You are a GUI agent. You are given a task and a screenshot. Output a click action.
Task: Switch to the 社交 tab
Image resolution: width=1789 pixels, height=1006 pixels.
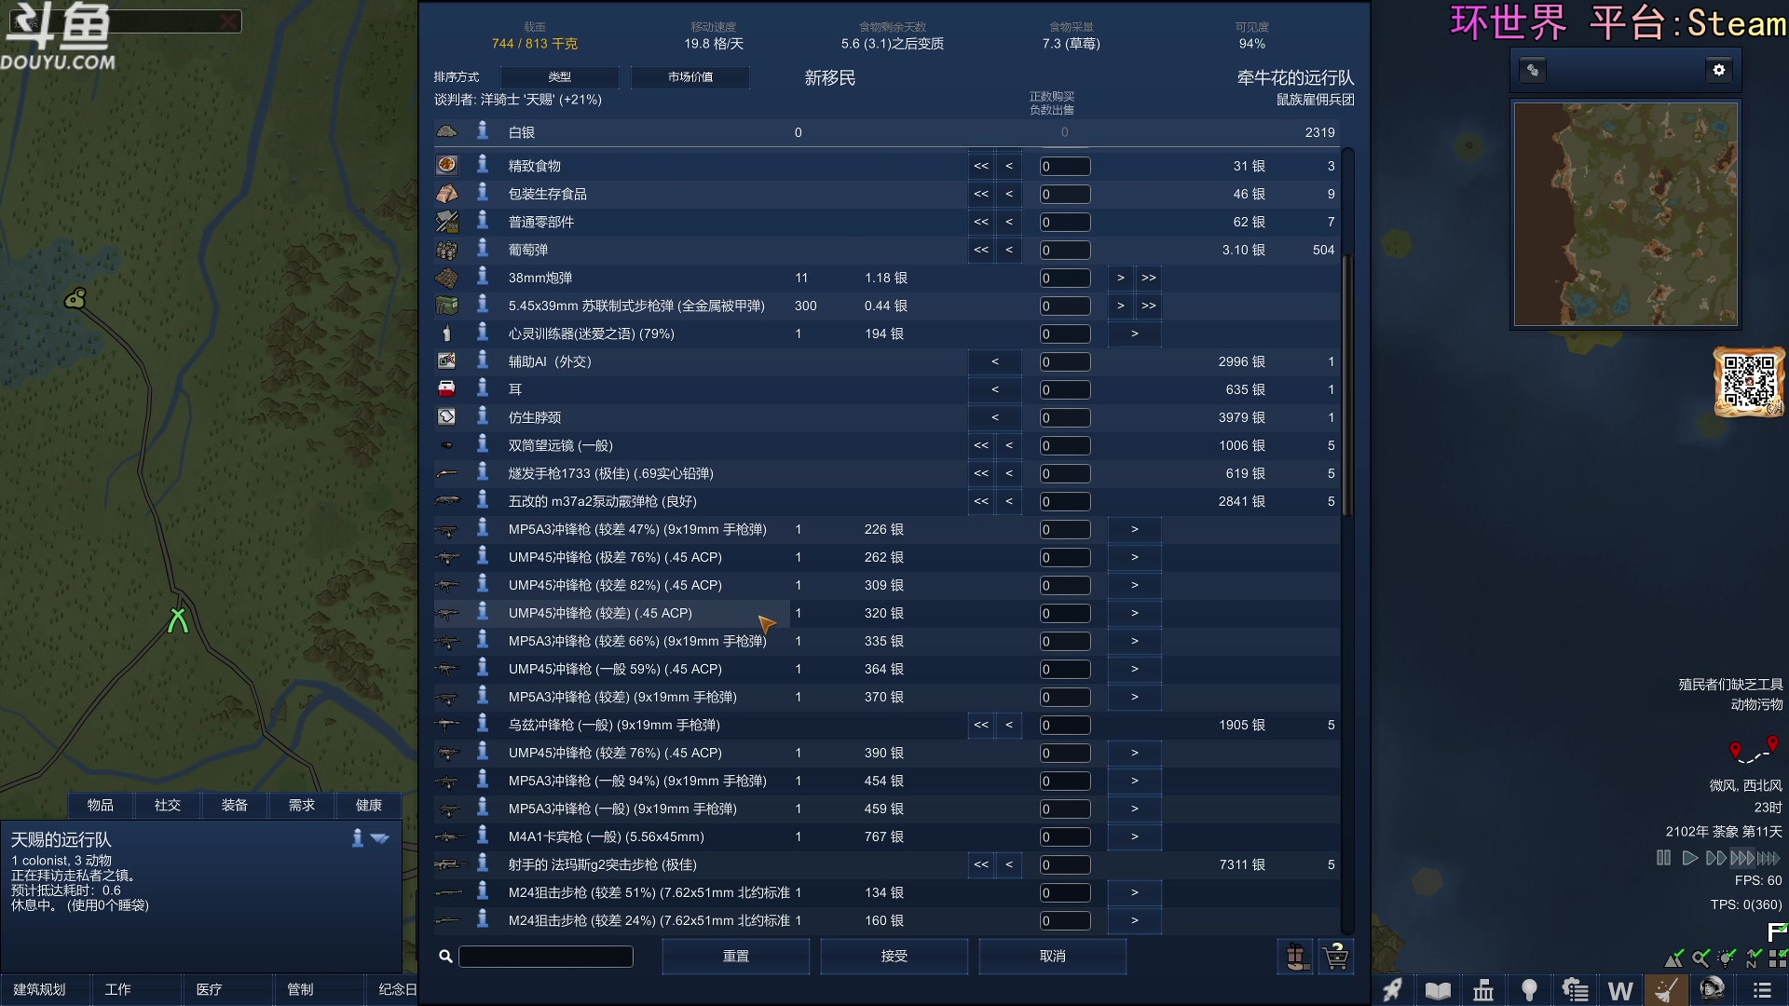click(x=168, y=806)
